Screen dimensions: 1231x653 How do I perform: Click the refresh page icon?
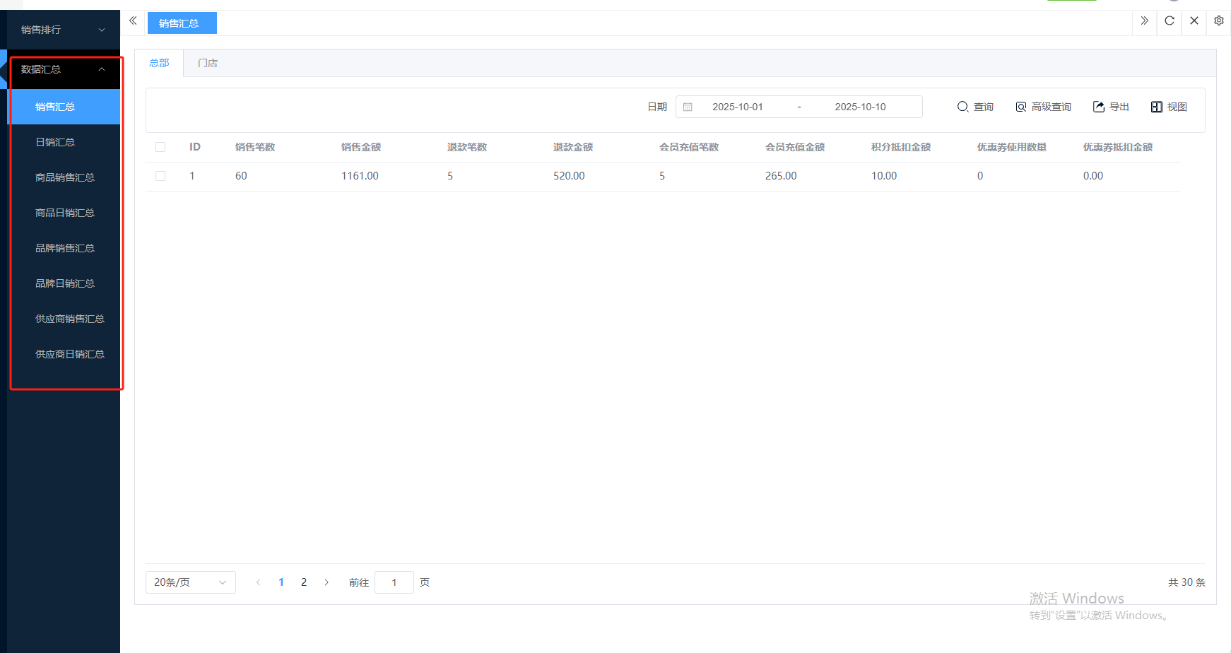(x=1170, y=21)
